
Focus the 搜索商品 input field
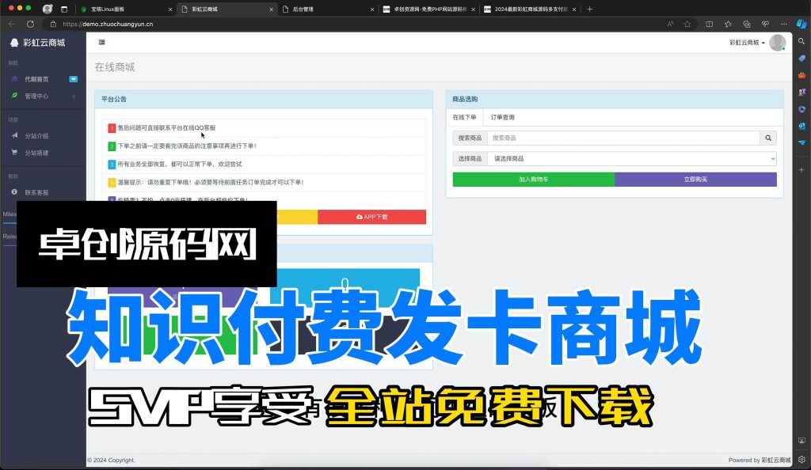click(x=623, y=138)
